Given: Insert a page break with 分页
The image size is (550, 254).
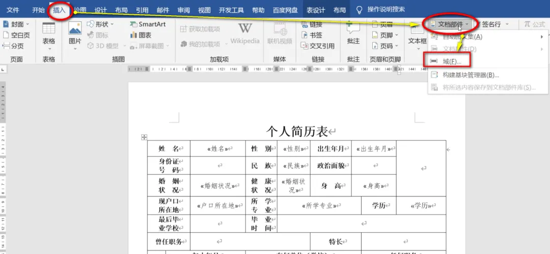Looking at the screenshot, I should (x=13, y=46).
